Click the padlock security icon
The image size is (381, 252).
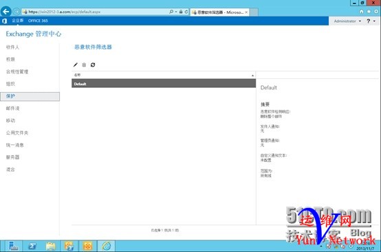click(181, 12)
